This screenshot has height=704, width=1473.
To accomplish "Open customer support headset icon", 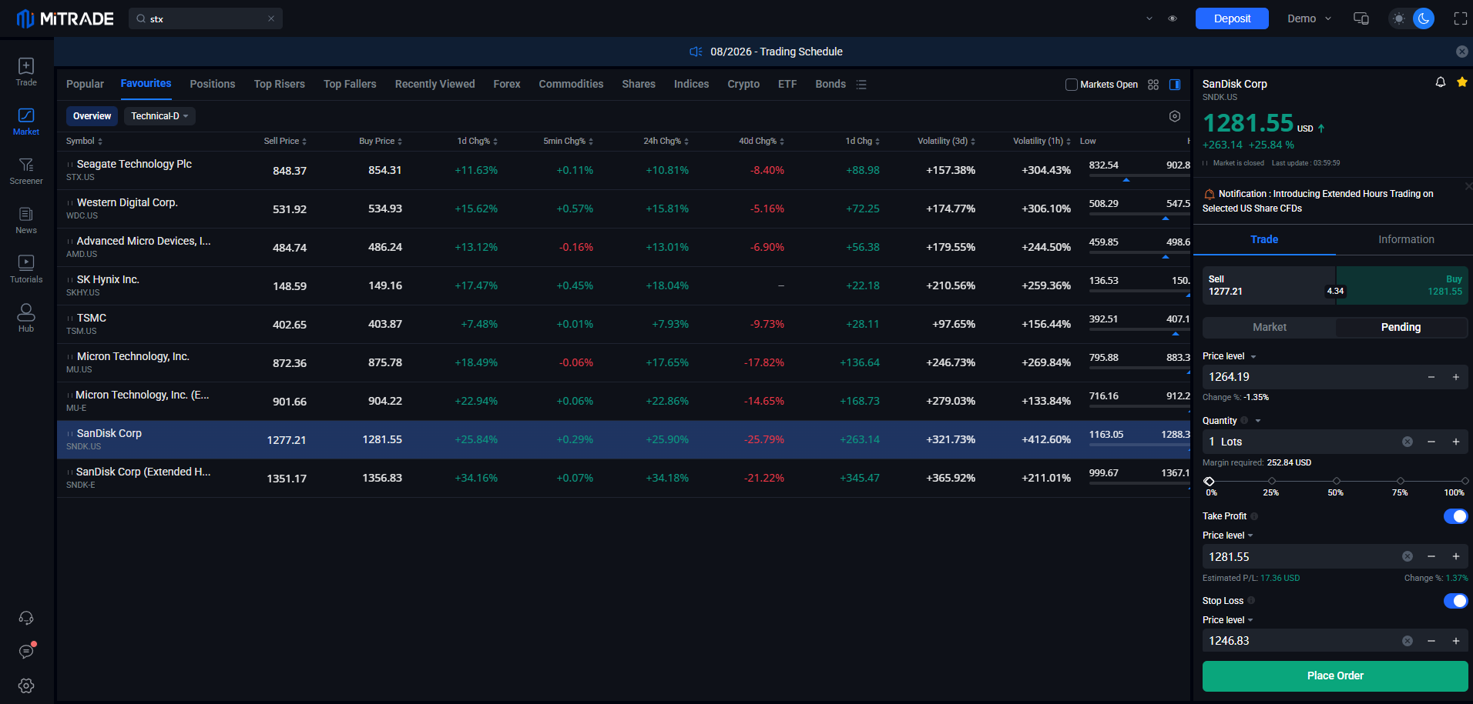I will [26, 618].
